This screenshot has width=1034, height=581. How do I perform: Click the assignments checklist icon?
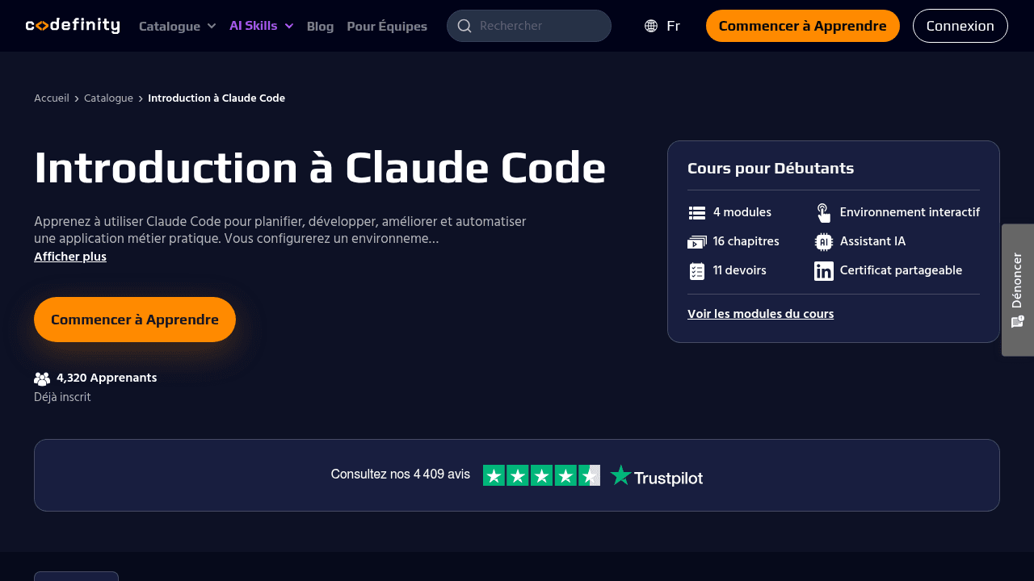click(x=697, y=271)
